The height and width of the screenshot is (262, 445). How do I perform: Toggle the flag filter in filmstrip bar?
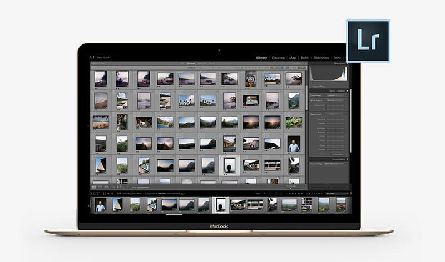[265, 194]
